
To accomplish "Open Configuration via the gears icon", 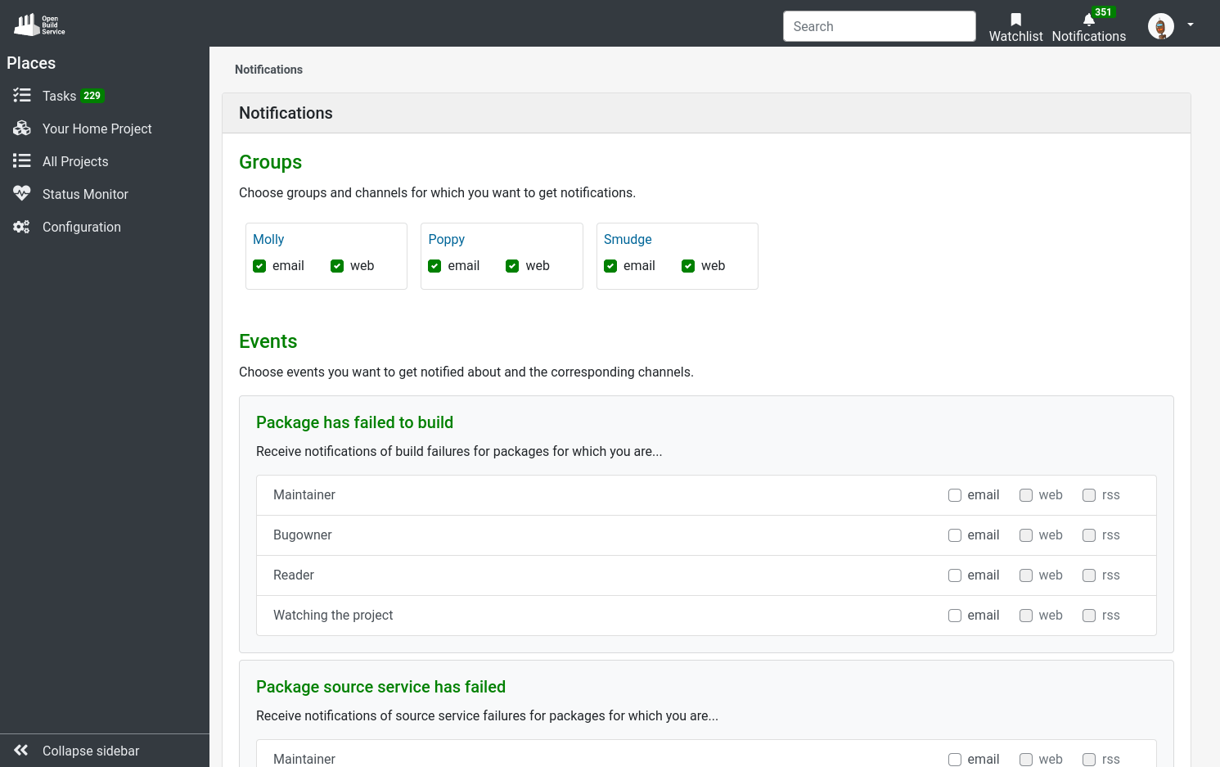I will coord(21,227).
